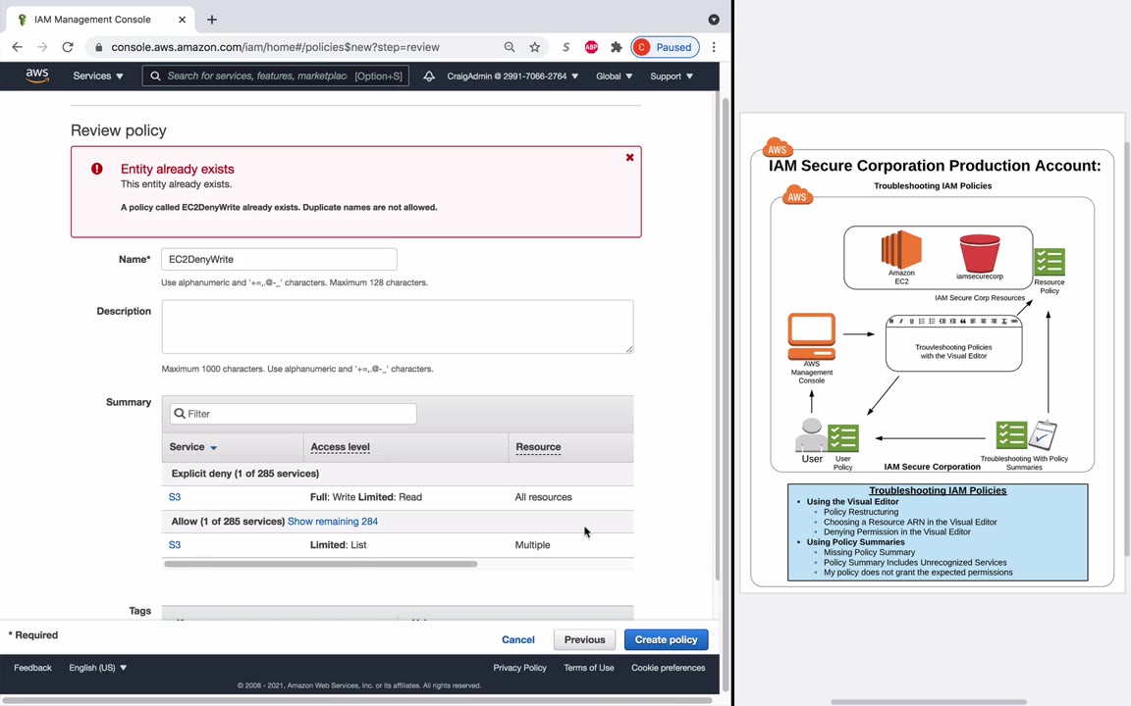This screenshot has width=1131, height=706.
Task: Bookmark this page with the star
Action: 534,47
